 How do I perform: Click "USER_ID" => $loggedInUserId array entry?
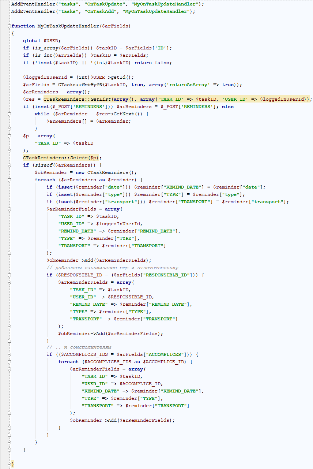coord(101,224)
